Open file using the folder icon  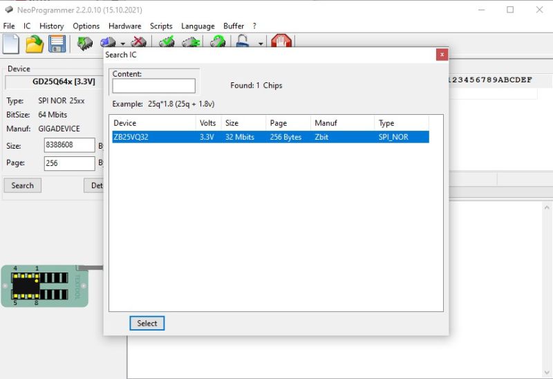(35, 44)
